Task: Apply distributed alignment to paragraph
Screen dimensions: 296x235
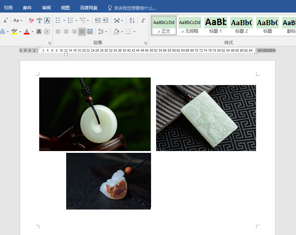Action: [90, 32]
